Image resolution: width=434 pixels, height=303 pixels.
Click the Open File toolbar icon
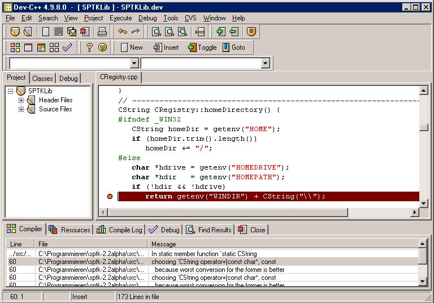click(28, 32)
